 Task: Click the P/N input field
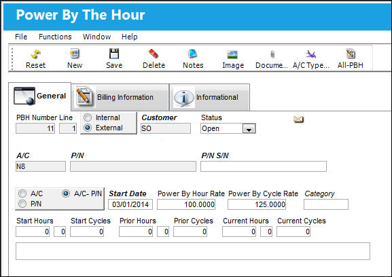pyautogui.click(x=133, y=166)
